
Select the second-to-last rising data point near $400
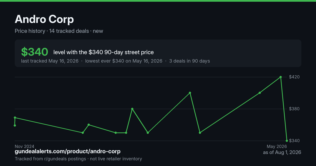(x=260, y=93)
